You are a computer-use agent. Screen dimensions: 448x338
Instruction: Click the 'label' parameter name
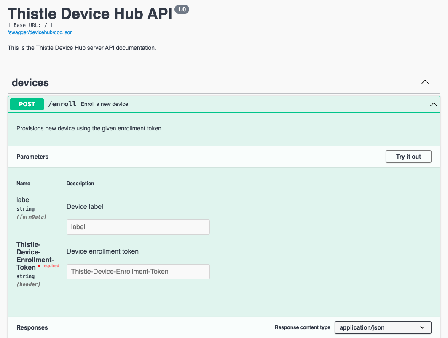coord(24,200)
